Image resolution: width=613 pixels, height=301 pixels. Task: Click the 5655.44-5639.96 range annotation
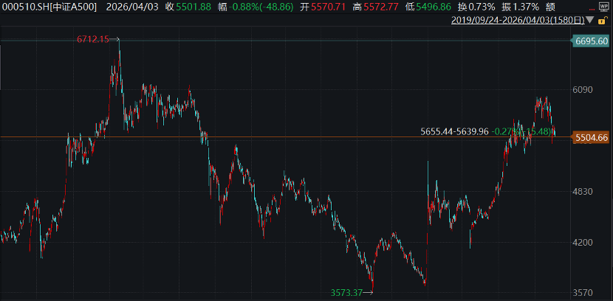[454, 131]
